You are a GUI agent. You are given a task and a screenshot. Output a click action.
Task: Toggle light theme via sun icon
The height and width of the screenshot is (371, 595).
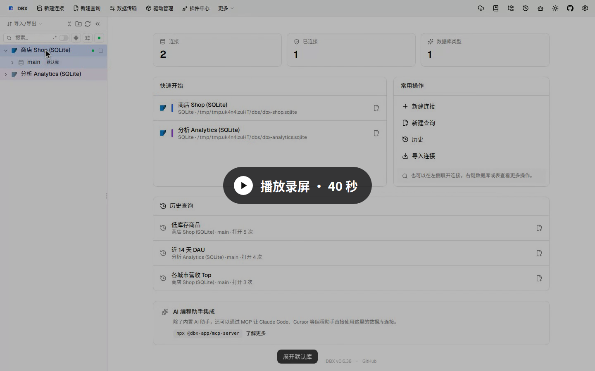(x=555, y=8)
